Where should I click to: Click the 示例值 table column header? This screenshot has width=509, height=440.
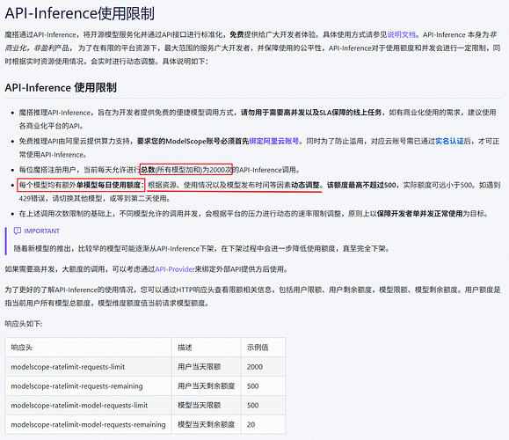(x=263, y=347)
